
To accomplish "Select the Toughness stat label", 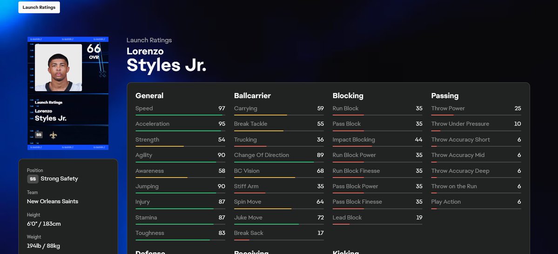I will pyautogui.click(x=150, y=233).
